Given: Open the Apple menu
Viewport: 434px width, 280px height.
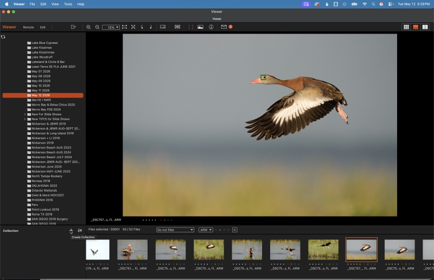Looking at the screenshot, I should 7,4.
